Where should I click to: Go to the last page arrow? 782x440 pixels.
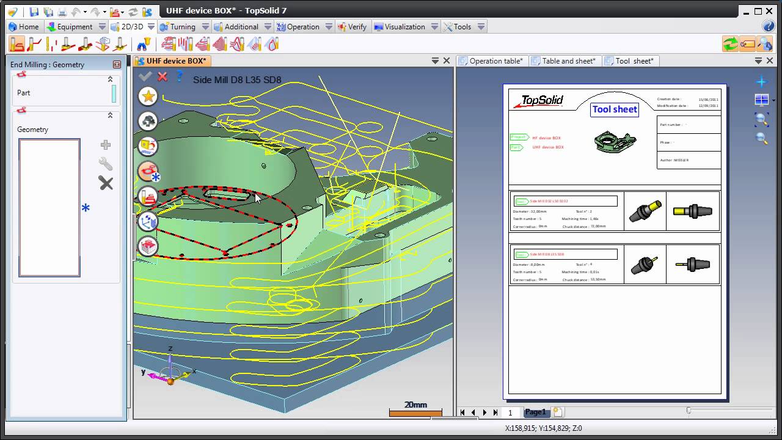coord(495,413)
